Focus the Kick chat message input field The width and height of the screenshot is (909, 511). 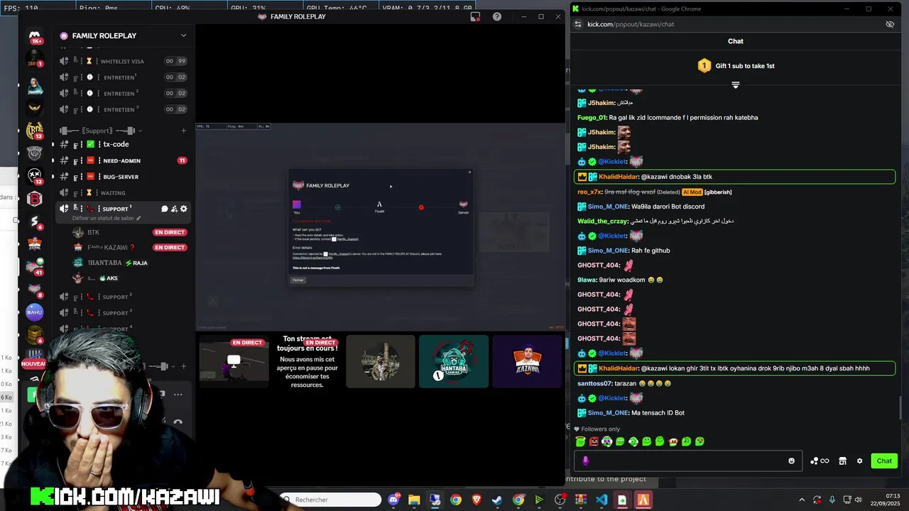(x=687, y=461)
